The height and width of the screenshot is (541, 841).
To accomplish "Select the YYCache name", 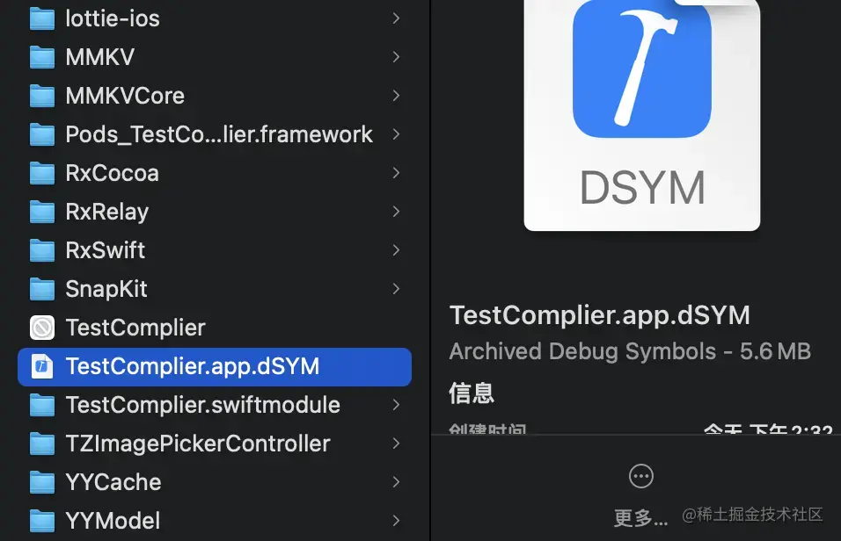I will click(x=113, y=482).
